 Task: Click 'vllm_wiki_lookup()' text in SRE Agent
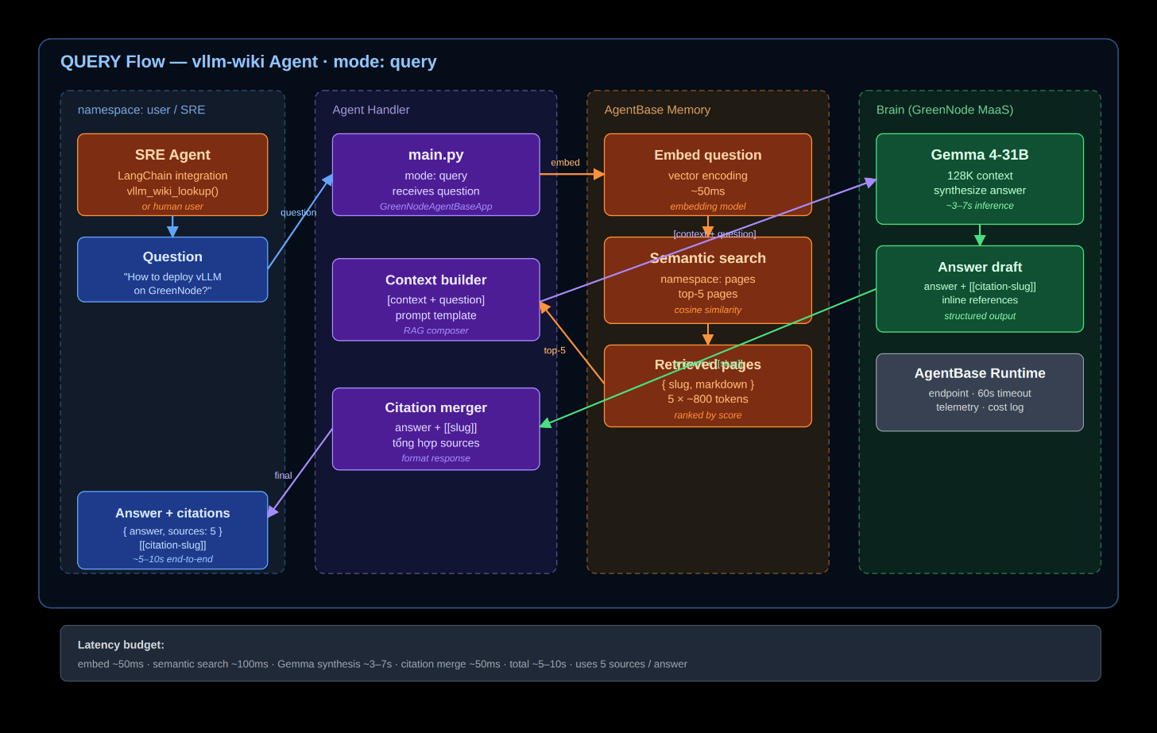point(172,191)
